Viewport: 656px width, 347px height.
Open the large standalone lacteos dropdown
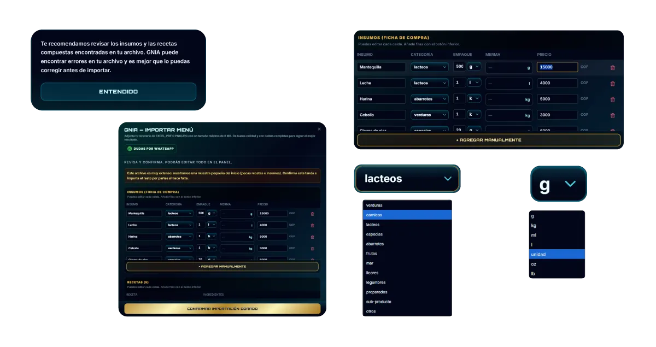(407, 179)
